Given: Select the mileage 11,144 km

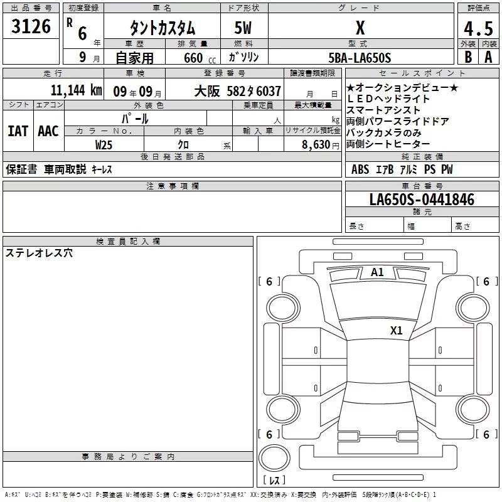Looking at the screenshot, I should (76, 90).
